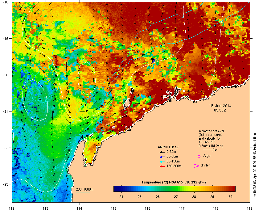Click the blue 30-80m legend arrow
The width and height of the screenshot is (259, 210).
(x=162, y=157)
